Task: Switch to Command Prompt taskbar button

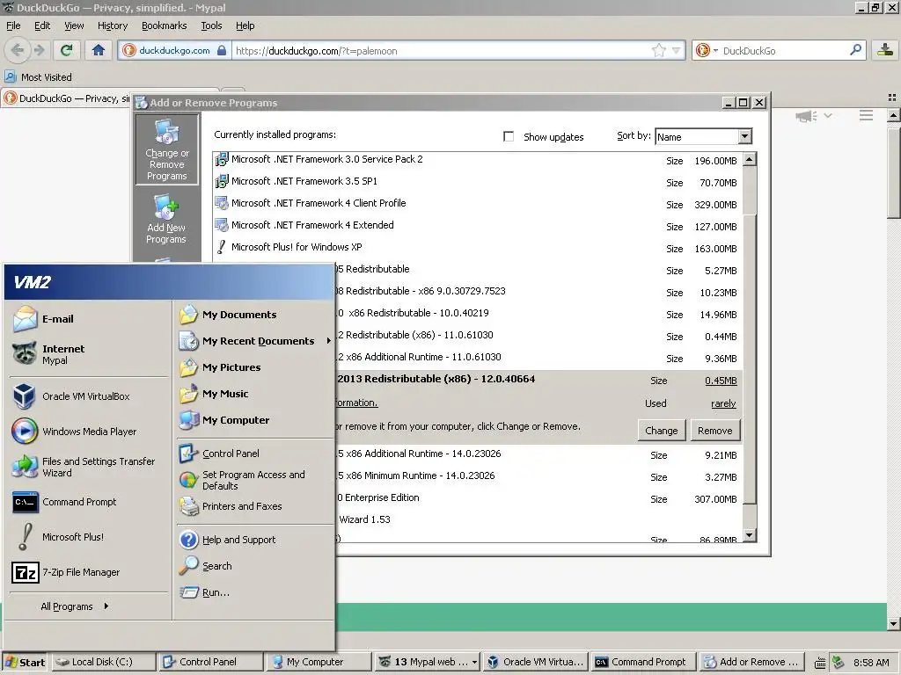Action: [642, 662]
